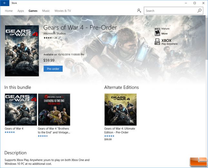
Task: Open the Gears of War 4 bundle thumbnail
Action: pyautogui.click(x=21, y=109)
